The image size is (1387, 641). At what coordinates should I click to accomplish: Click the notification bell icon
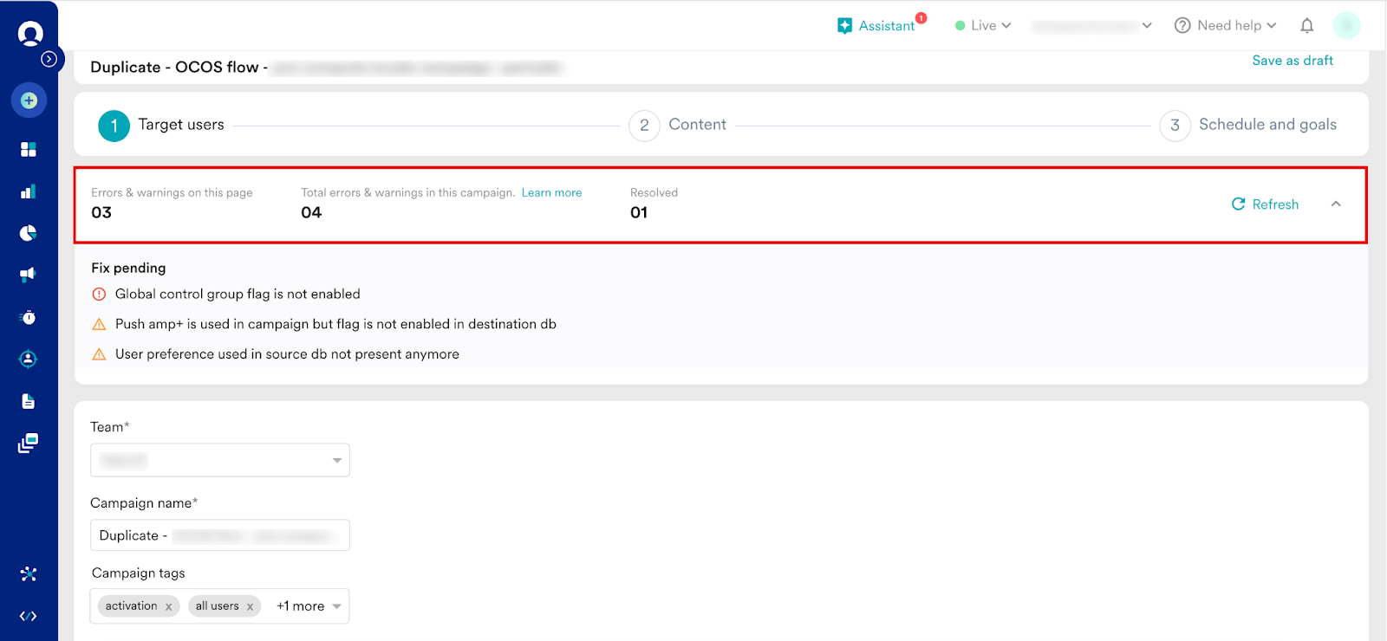1306,26
